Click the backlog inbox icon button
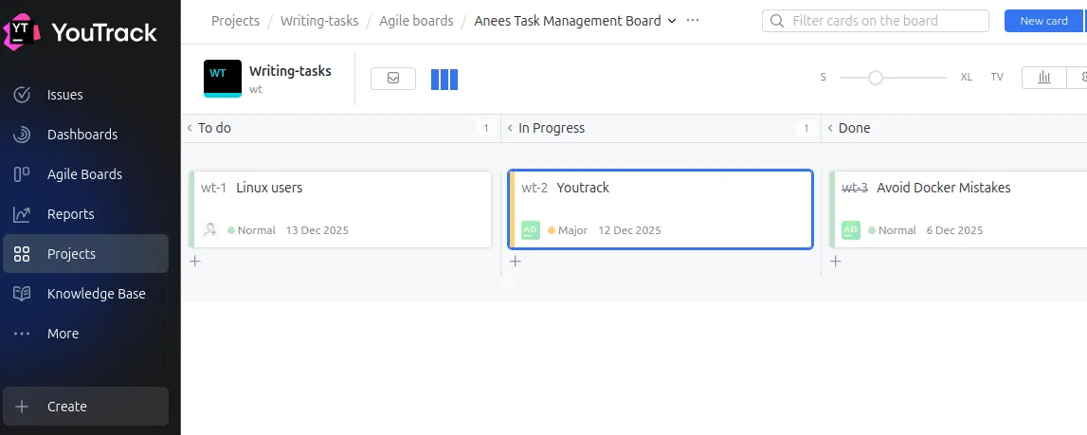This screenshot has width=1087, height=435. pos(393,79)
